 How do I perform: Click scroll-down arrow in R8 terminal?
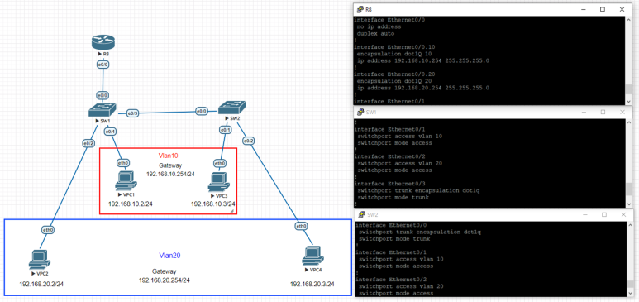629,101
